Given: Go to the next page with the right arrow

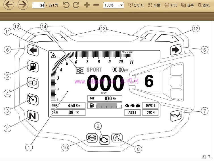Looking at the screenshot, I should (x=23, y=5).
